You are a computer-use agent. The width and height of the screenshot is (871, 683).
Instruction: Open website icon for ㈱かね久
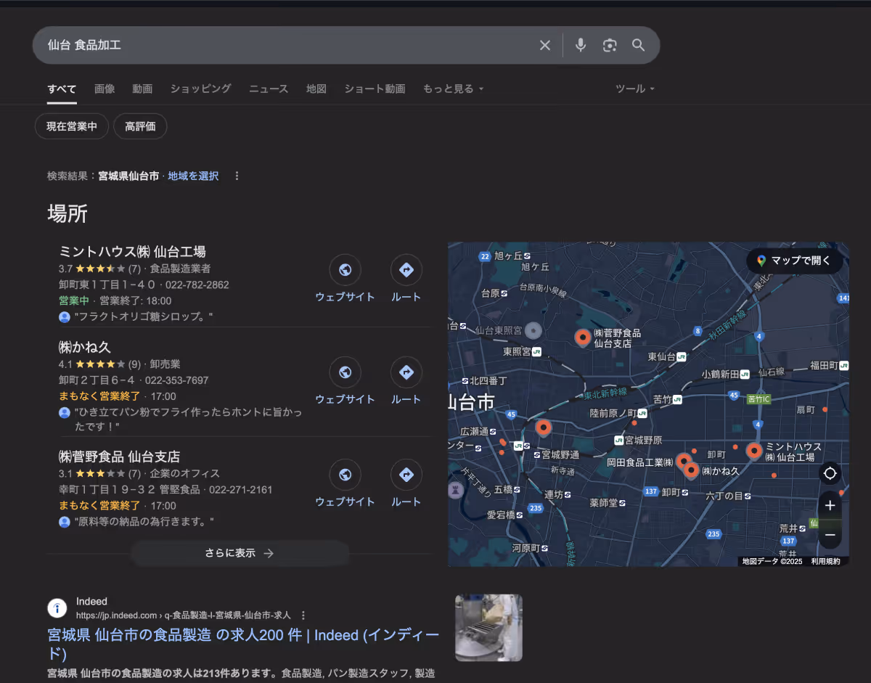coord(345,372)
